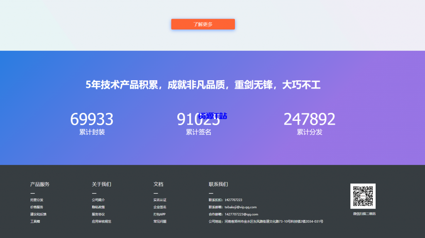The image size is (425, 238).
Task: Click the 累计签名 label
Action: tap(198, 132)
